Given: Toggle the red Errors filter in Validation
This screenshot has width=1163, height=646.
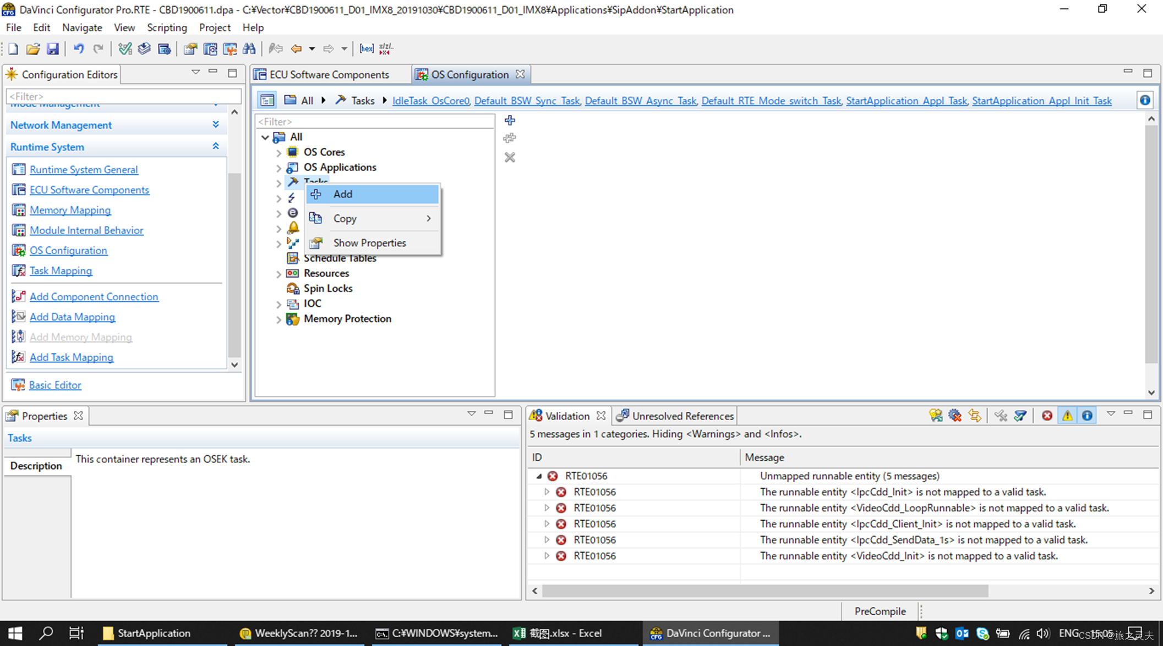Looking at the screenshot, I should tap(1047, 416).
